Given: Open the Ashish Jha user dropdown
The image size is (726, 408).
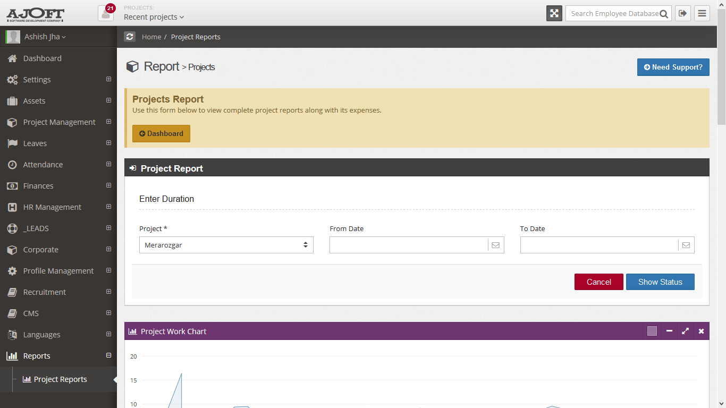Looking at the screenshot, I should [x=45, y=37].
